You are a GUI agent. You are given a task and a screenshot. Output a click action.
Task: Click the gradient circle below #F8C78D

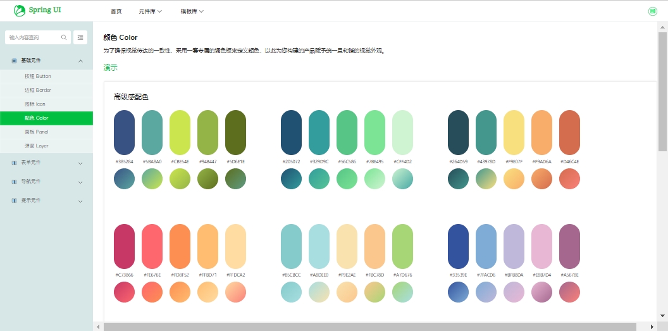pos(375,292)
